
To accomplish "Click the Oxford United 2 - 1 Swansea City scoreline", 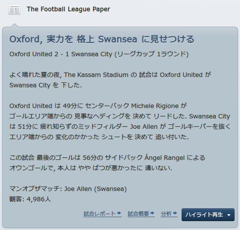I will point(61,54).
